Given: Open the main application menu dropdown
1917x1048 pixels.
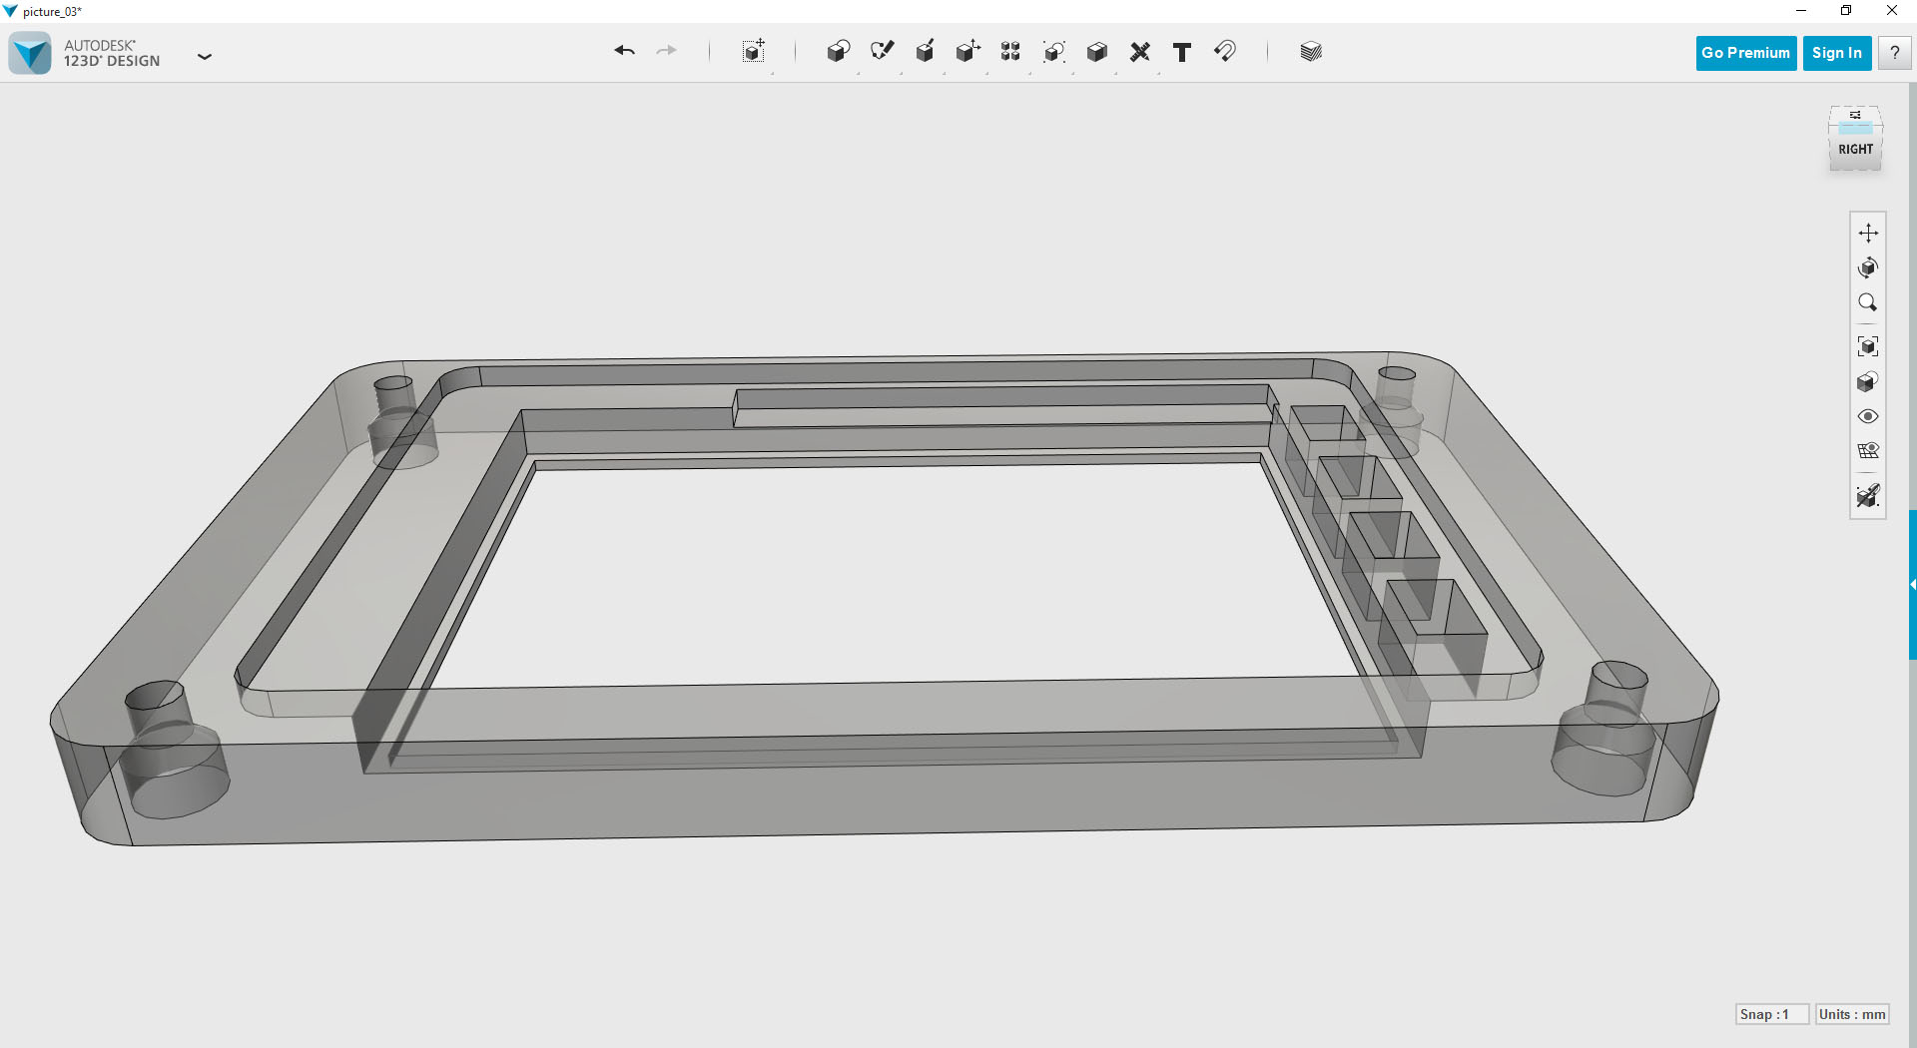Looking at the screenshot, I should click(x=205, y=57).
